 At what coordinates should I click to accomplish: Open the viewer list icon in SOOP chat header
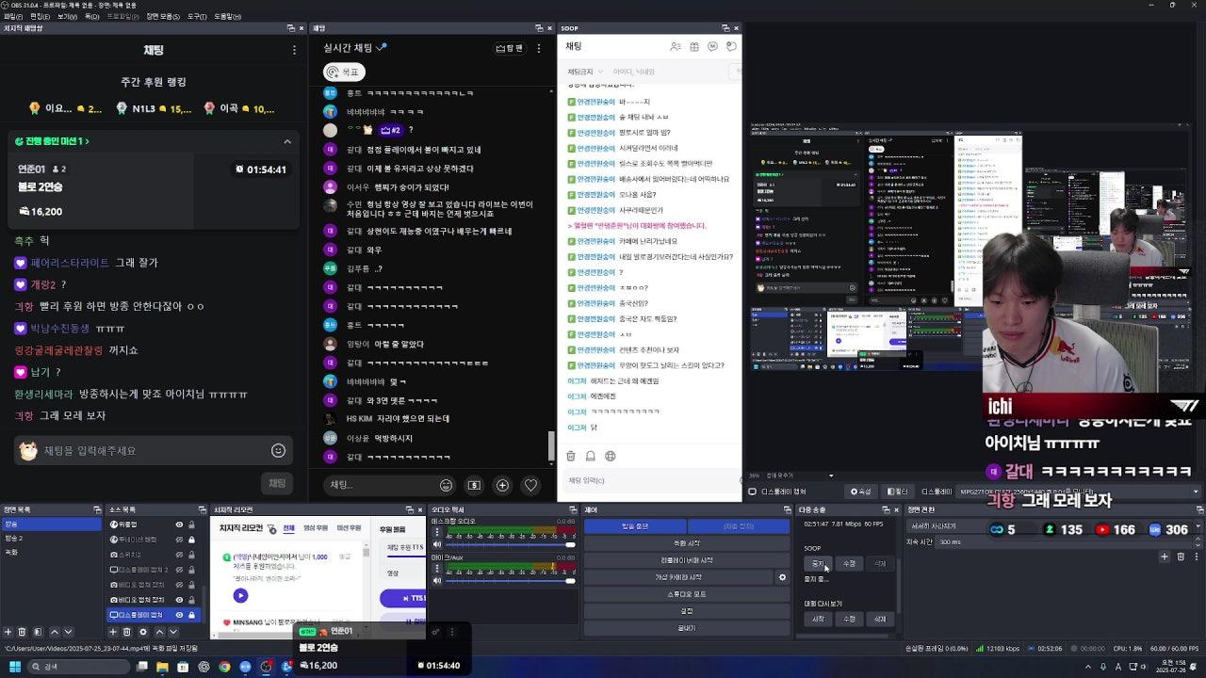[676, 46]
